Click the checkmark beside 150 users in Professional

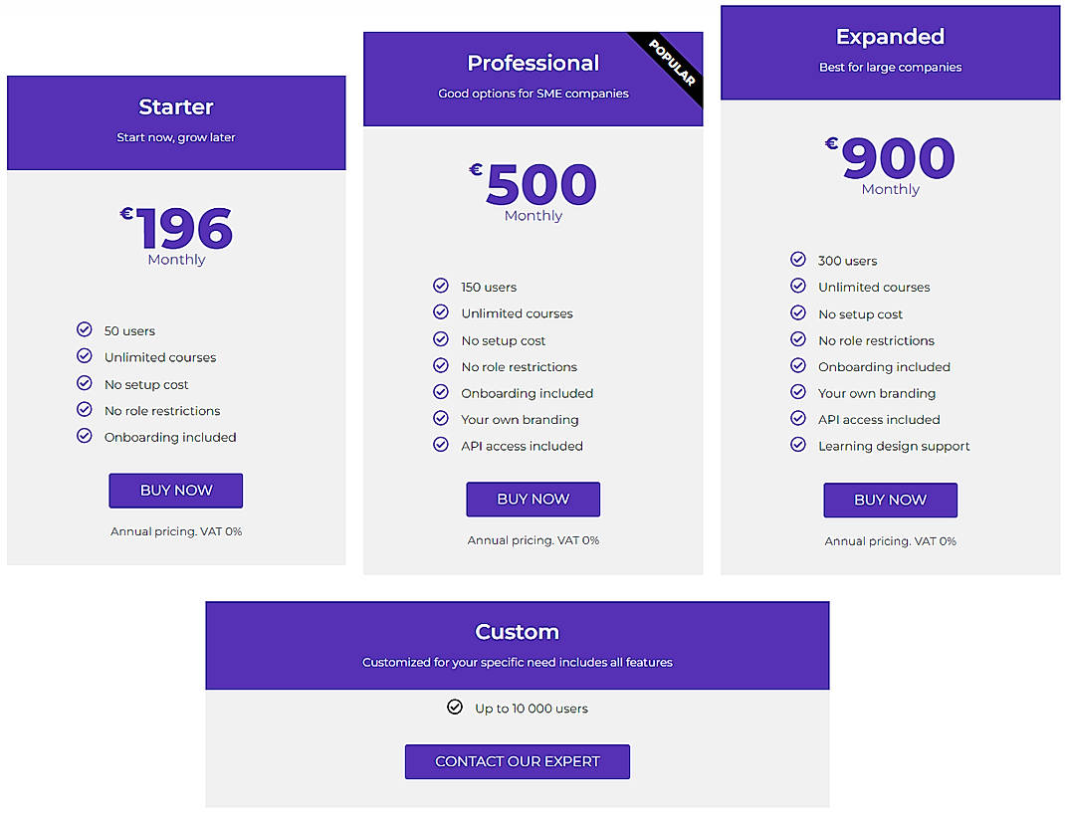click(441, 287)
